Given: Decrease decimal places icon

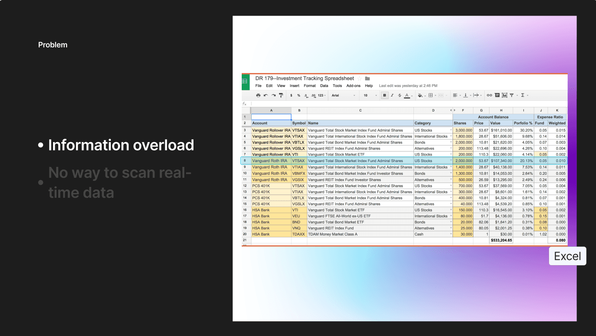Looking at the screenshot, I should (x=306, y=95).
